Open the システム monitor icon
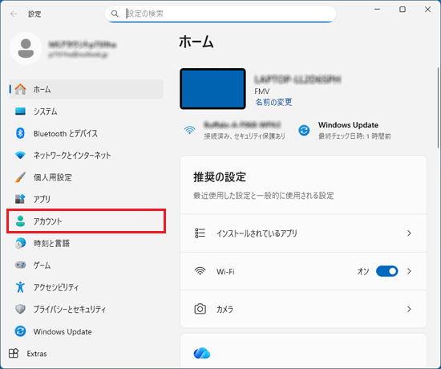The height and width of the screenshot is (369, 441). click(20, 112)
